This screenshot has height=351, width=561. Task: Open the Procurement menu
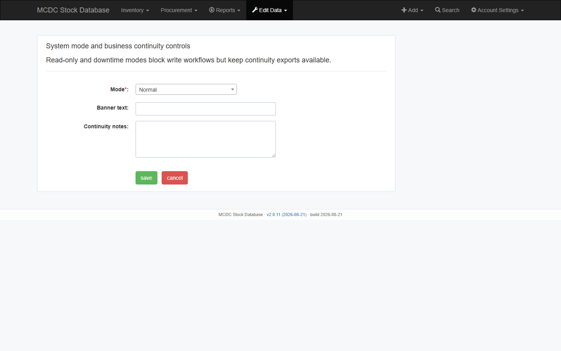click(x=179, y=10)
